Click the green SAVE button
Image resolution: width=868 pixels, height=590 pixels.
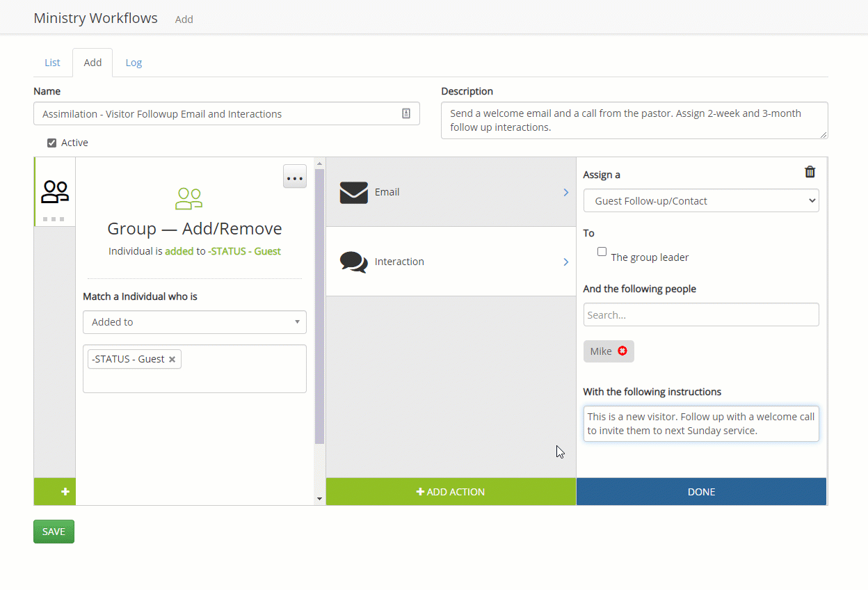click(54, 532)
